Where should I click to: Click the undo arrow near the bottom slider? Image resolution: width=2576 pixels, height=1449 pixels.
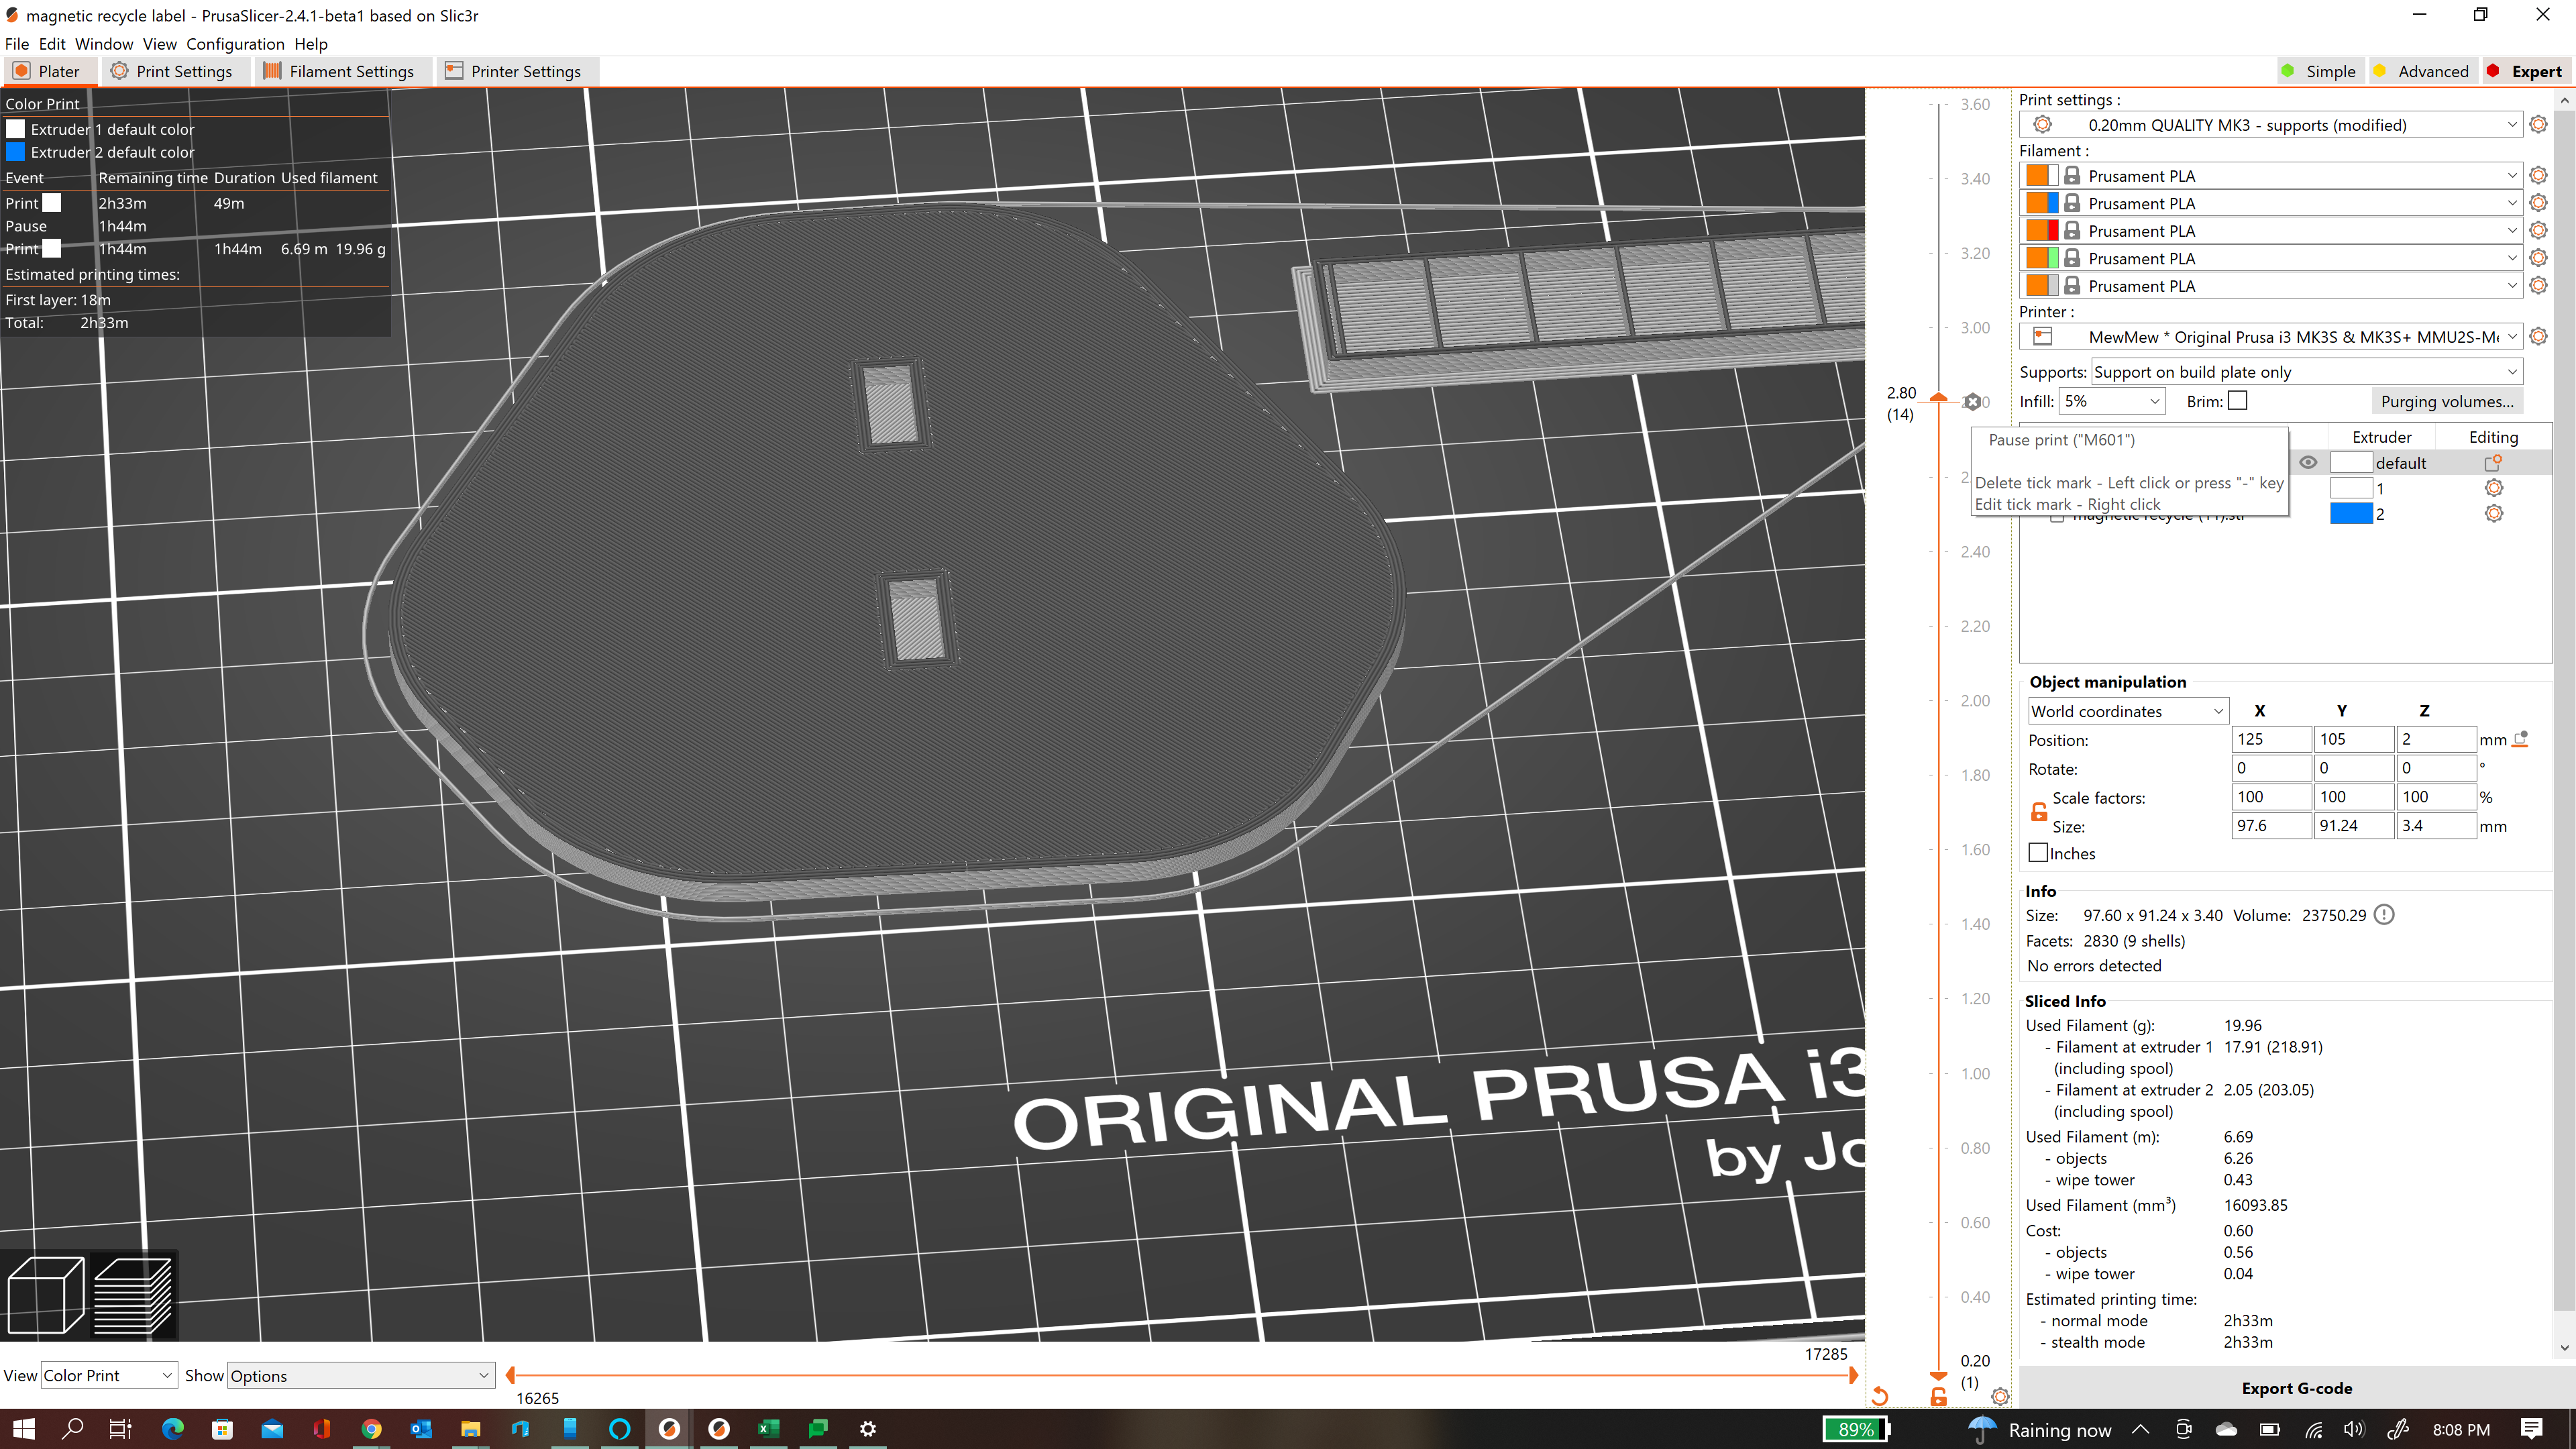tap(1880, 1396)
